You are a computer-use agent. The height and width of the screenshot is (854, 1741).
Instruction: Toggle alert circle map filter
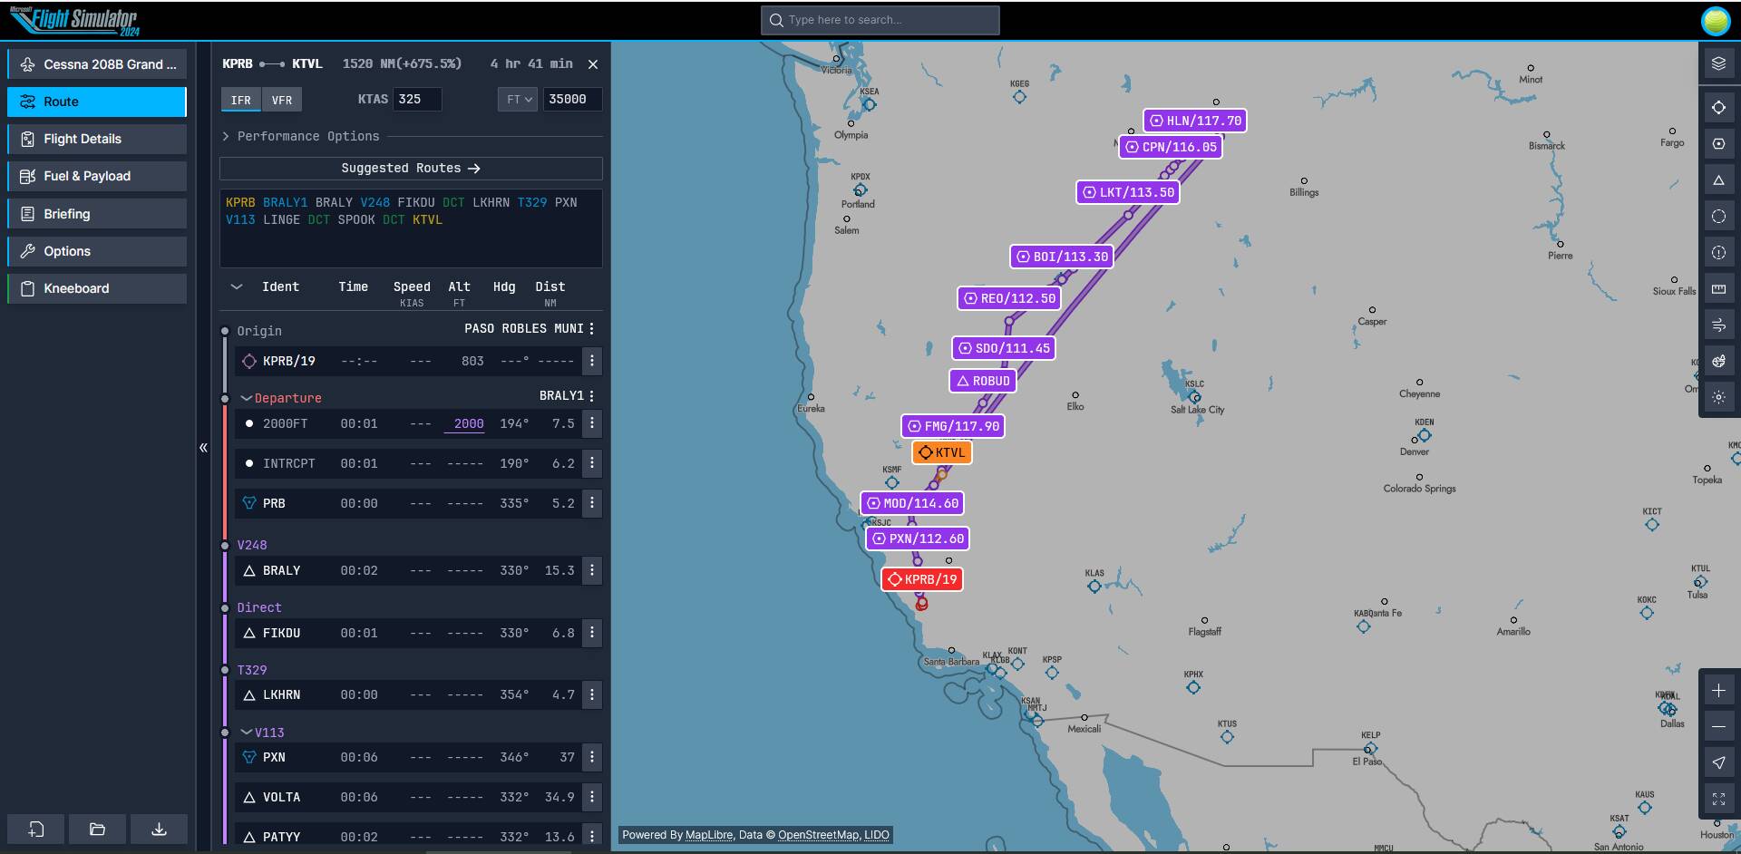coord(1718,253)
